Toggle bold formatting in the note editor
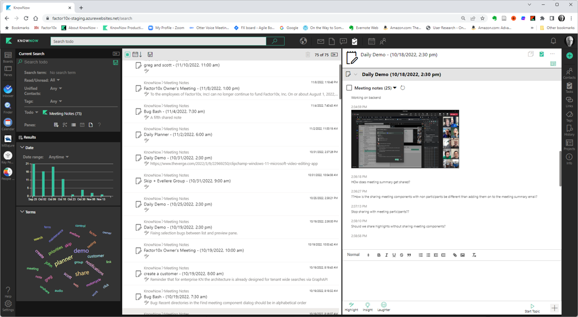 pos(379,255)
